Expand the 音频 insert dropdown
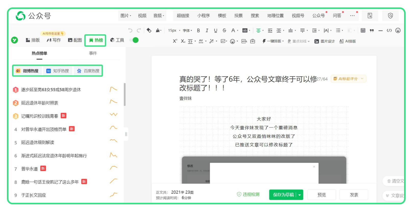This screenshot has height=212, width=413. tap(159, 16)
